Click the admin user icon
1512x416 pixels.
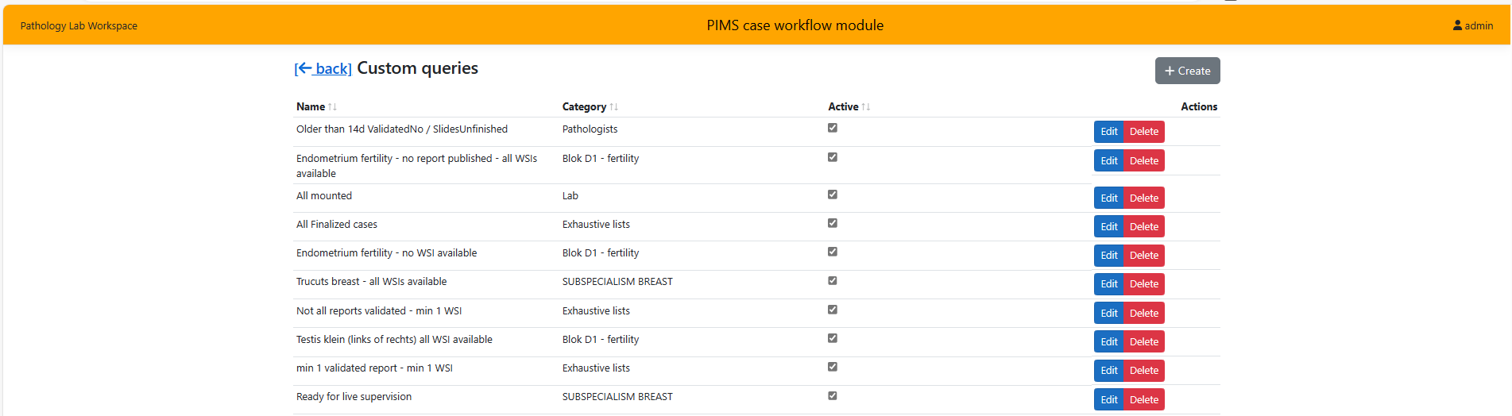pos(1457,25)
